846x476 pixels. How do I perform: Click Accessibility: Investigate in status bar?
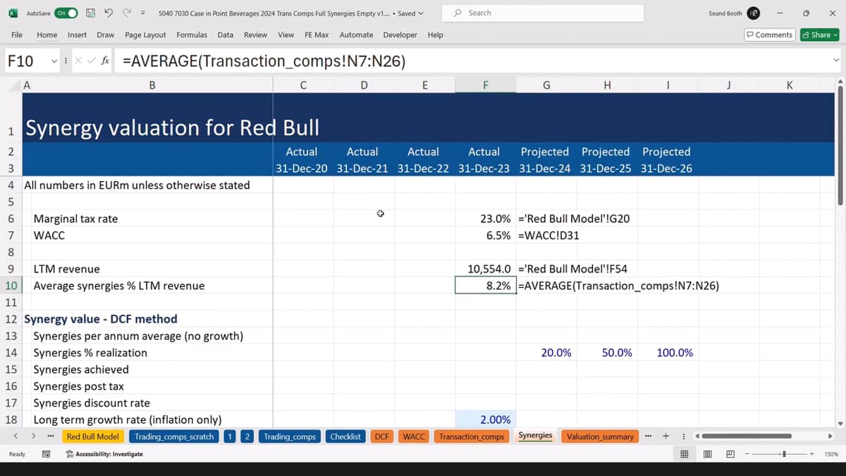click(x=104, y=454)
